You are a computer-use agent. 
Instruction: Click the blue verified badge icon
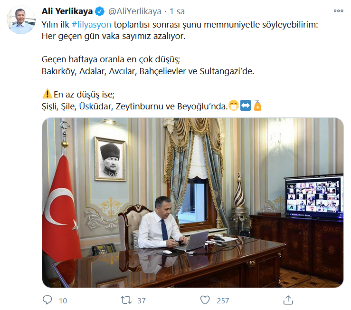(100, 11)
